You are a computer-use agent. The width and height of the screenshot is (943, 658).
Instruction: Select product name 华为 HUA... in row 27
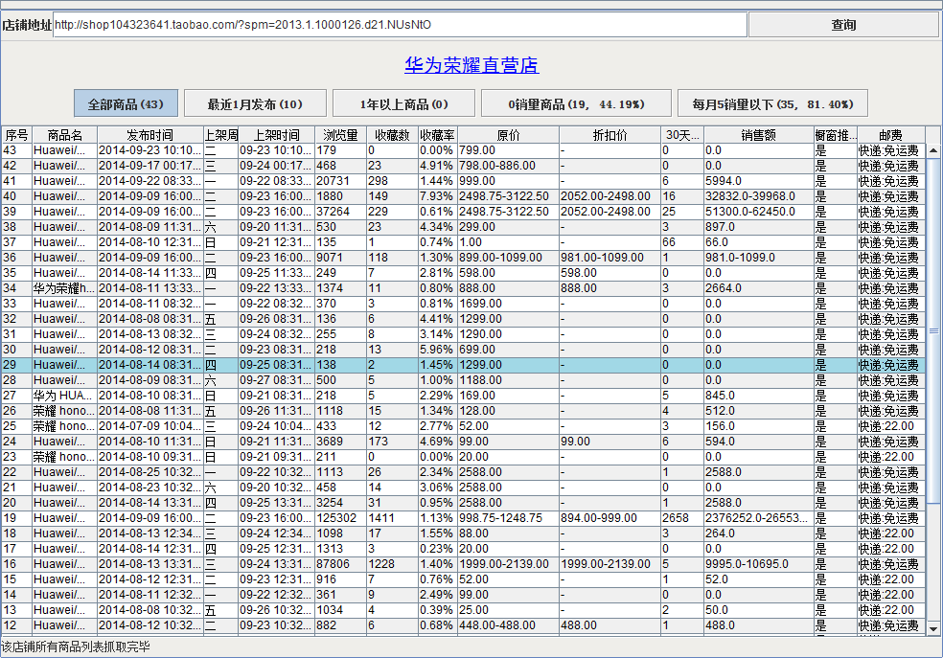64,396
